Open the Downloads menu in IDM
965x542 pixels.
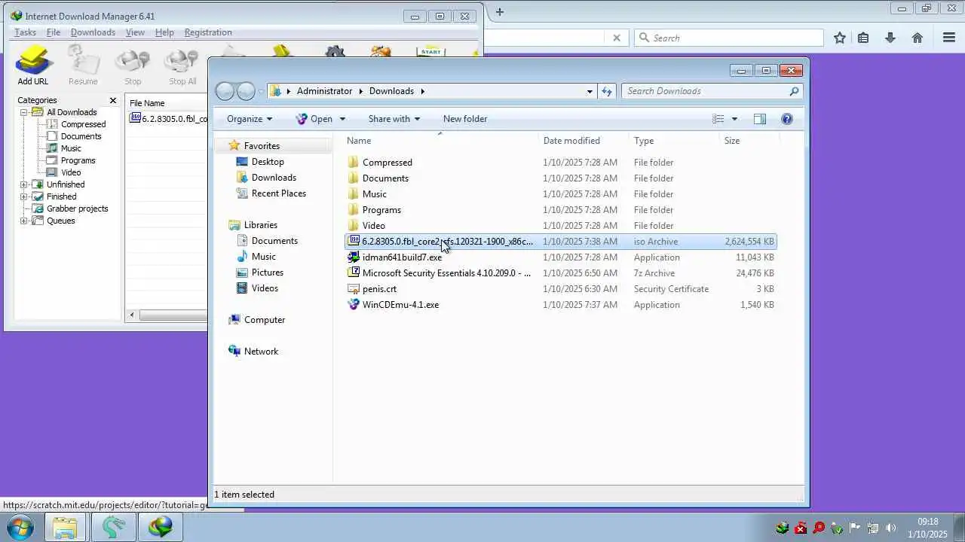93,32
